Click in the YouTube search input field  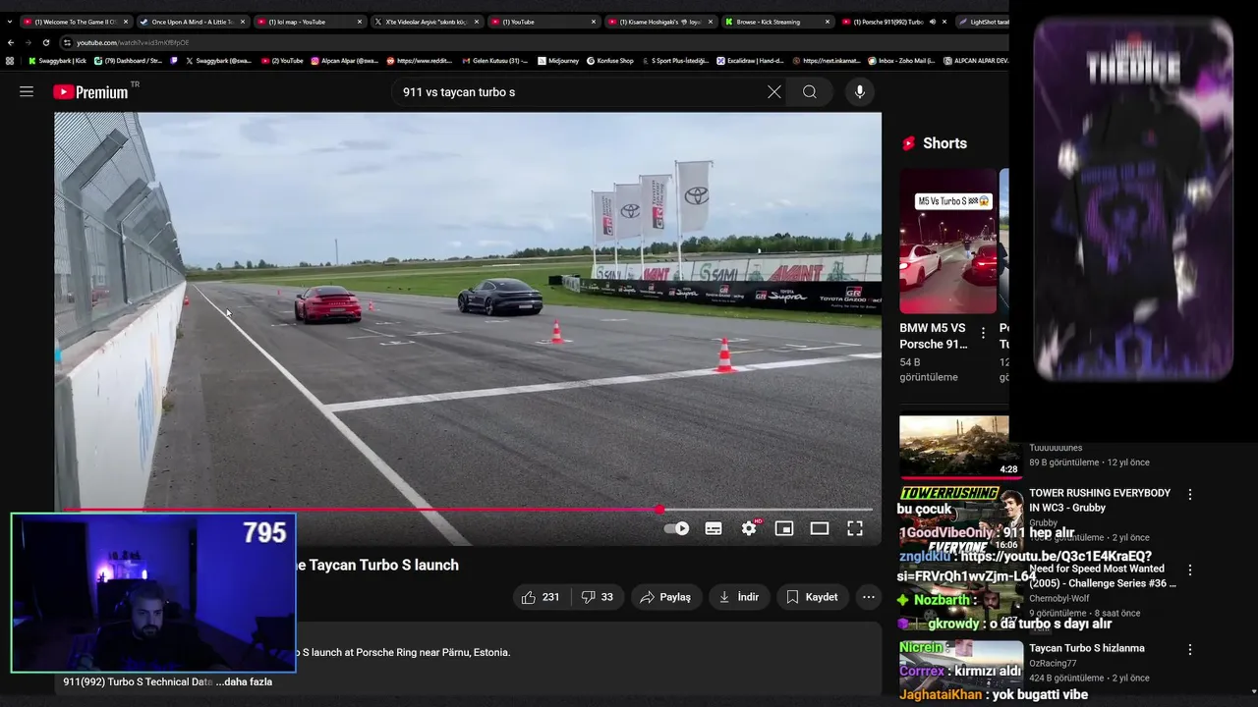click(x=578, y=91)
